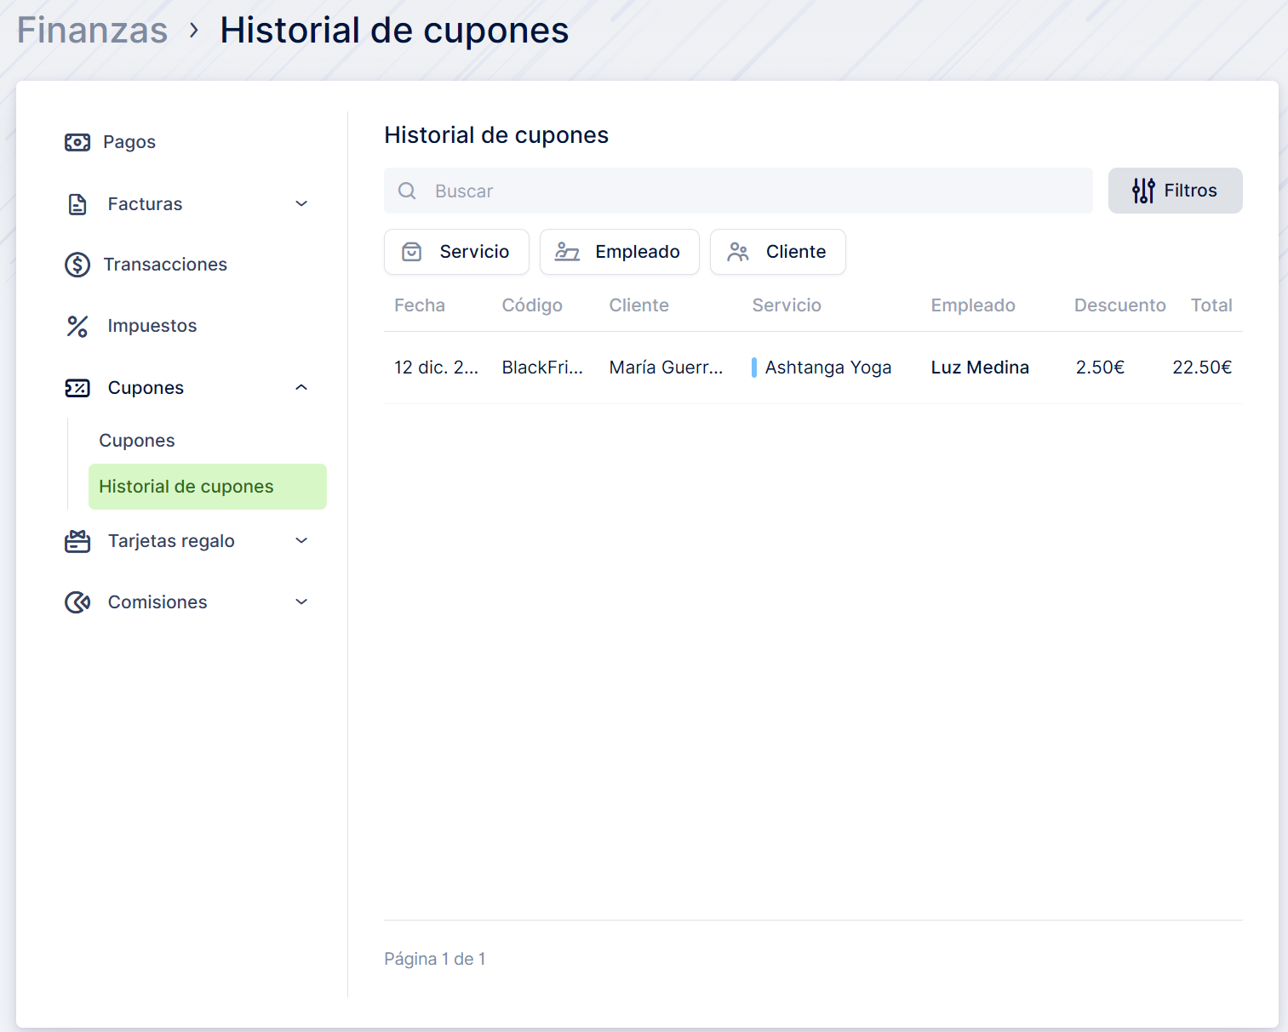
Task: Click the Impuestos percent icon
Action: [77, 326]
